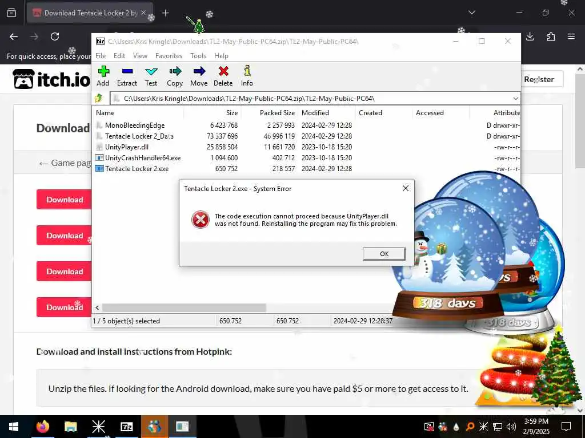Viewport: 585px width, 438px height.
Task: Select the Download Tentacle Locker 2 tab
Action: pyautogui.click(x=90, y=13)
